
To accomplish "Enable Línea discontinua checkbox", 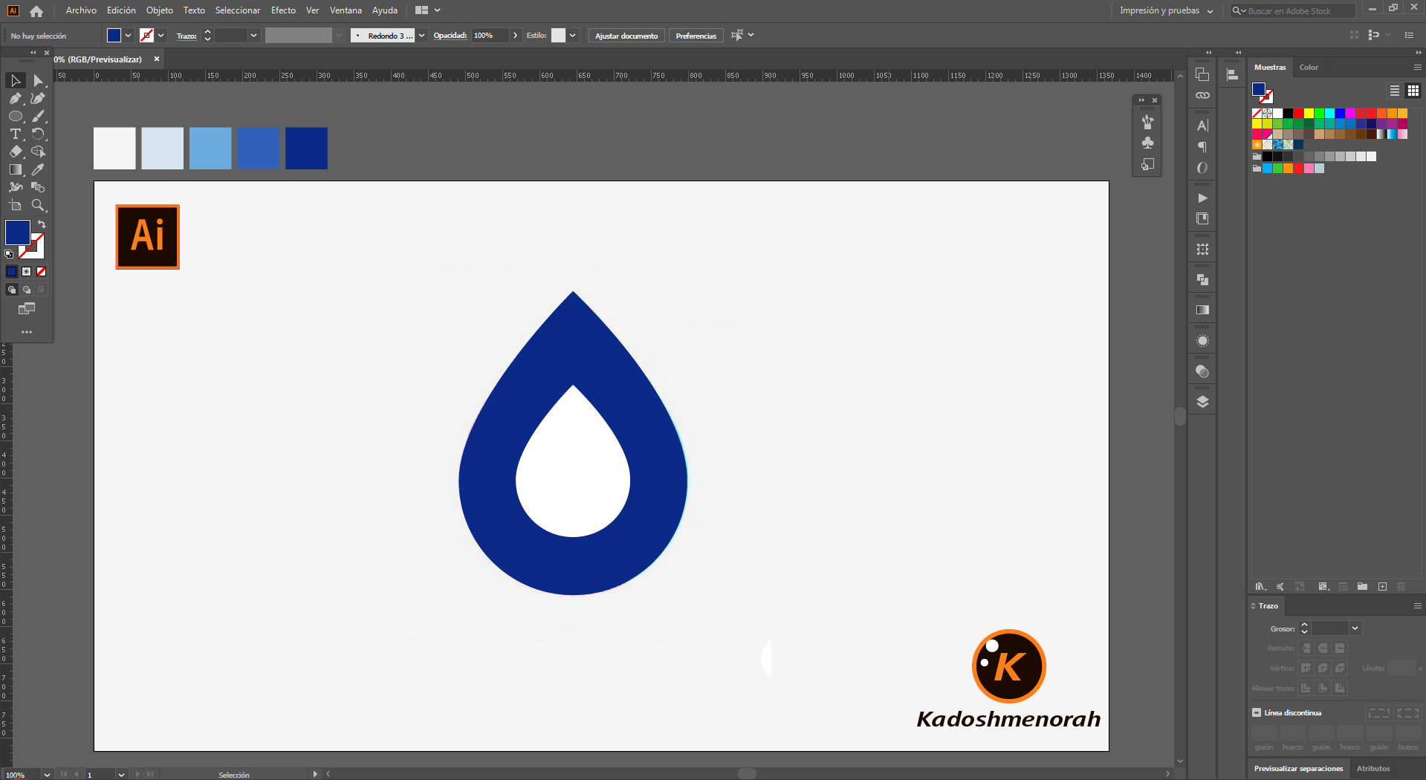I will tap(1257, 712).
